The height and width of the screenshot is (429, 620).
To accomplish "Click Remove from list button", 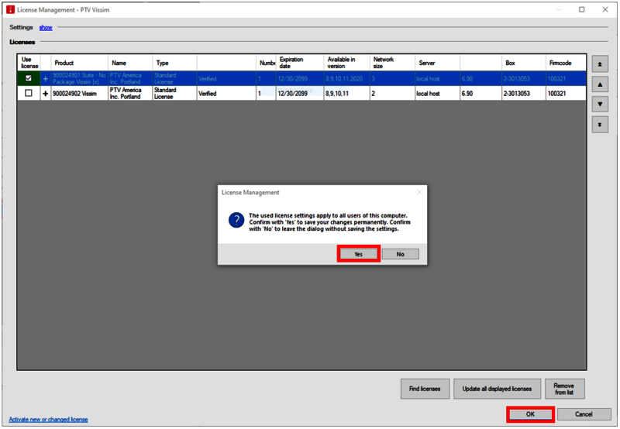I will pos(564,389).
